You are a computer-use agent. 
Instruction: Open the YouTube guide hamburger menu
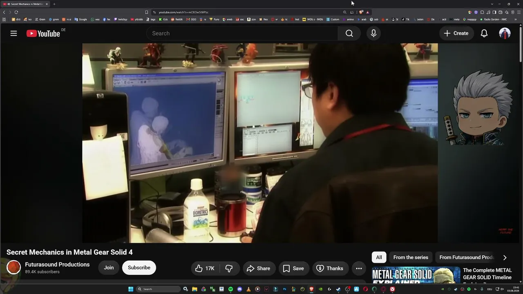(x=14, y=33)
